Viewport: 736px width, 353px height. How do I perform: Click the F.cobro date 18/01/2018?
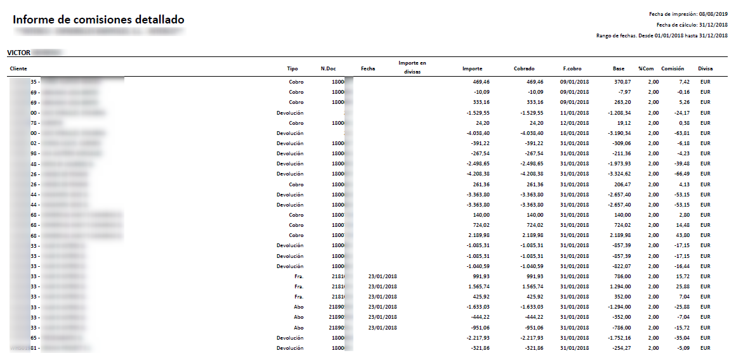coord(575,133)
